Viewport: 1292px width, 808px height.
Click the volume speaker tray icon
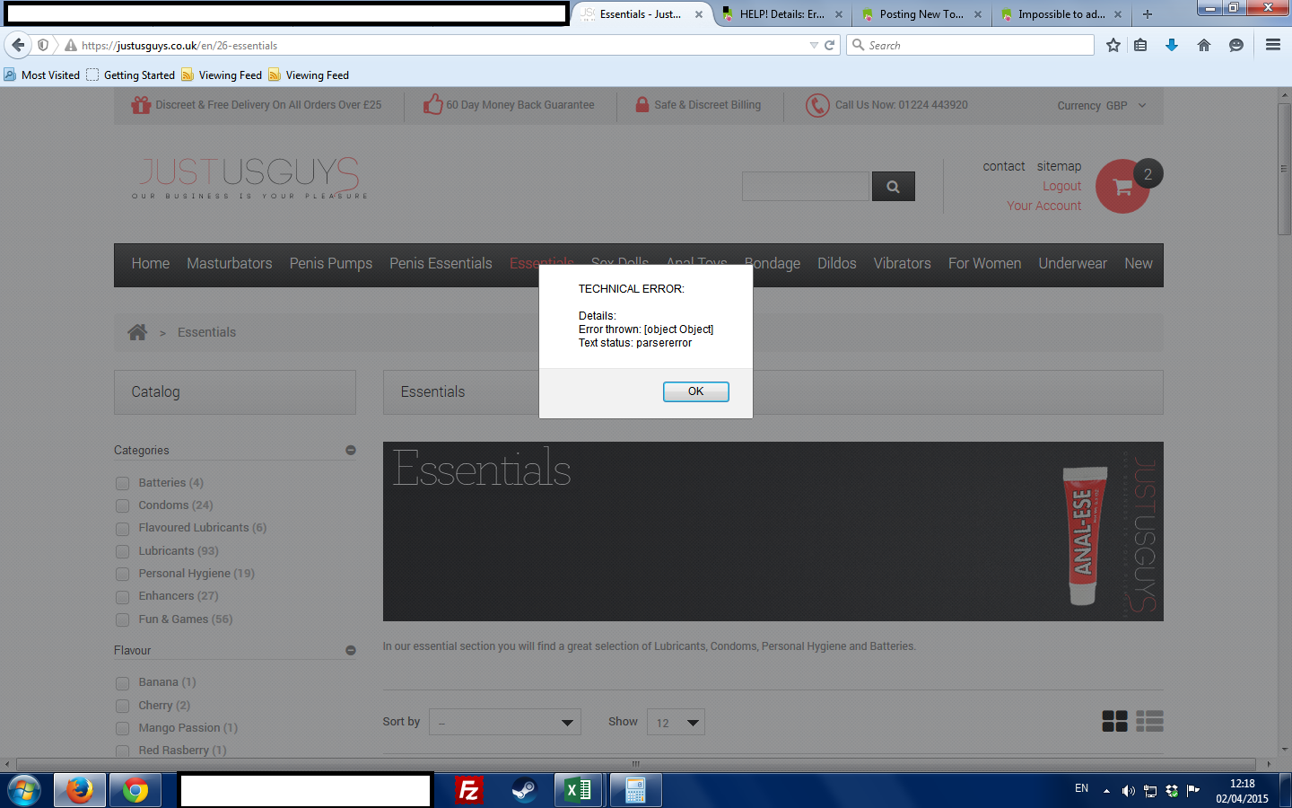[x=1128, y=791]
